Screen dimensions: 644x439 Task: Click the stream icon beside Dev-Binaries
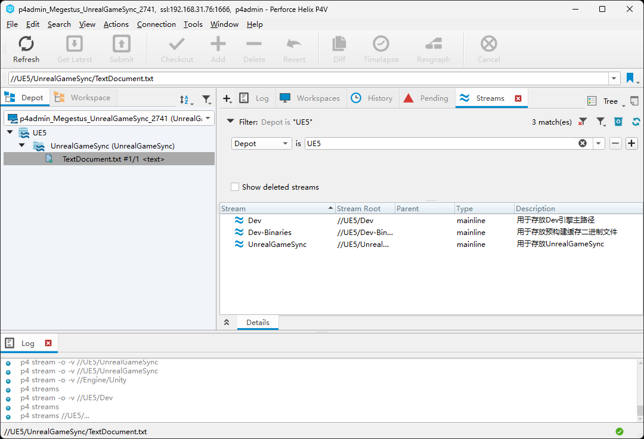point(239,232)
